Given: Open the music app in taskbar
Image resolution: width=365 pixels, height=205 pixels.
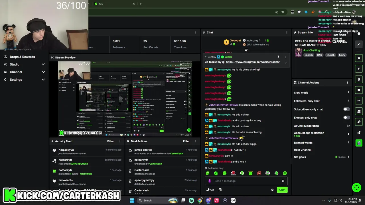Looking at the screenshot, I should point(216,200).
